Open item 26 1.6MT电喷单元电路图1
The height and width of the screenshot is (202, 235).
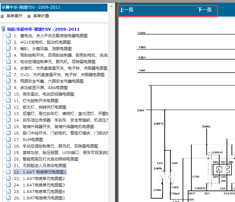pos(39,198)
